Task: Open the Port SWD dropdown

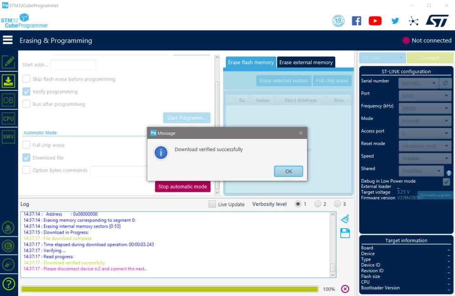Action: click(x=425, y=95)
